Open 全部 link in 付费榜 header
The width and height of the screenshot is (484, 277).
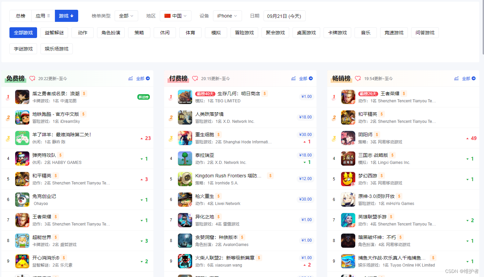tap(306, 78)
